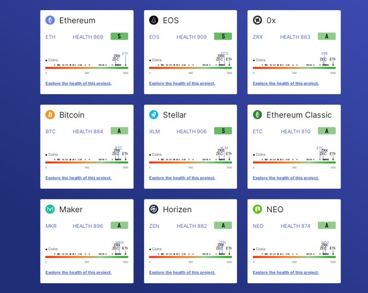The height and width of the screenshot is (293, 368).
Task: Click the Horizen logo icon
Action: 154,209
